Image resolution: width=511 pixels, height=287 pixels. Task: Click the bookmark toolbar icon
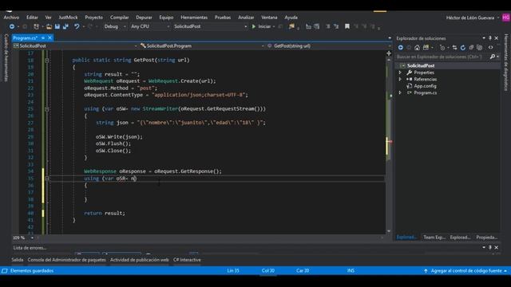[x=347, y=26]
